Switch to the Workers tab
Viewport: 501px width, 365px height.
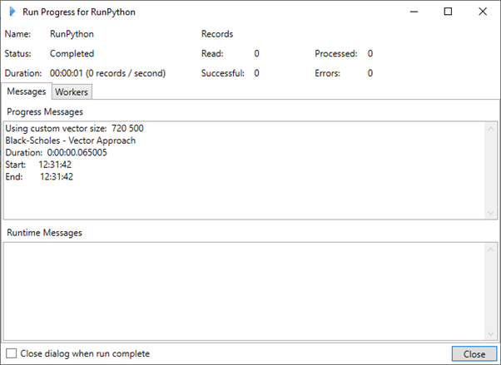click(x=72, y=92)
